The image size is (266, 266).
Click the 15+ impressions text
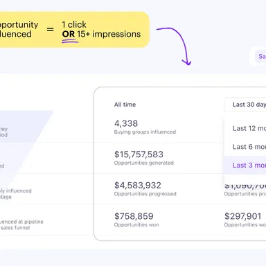[109, 34]
